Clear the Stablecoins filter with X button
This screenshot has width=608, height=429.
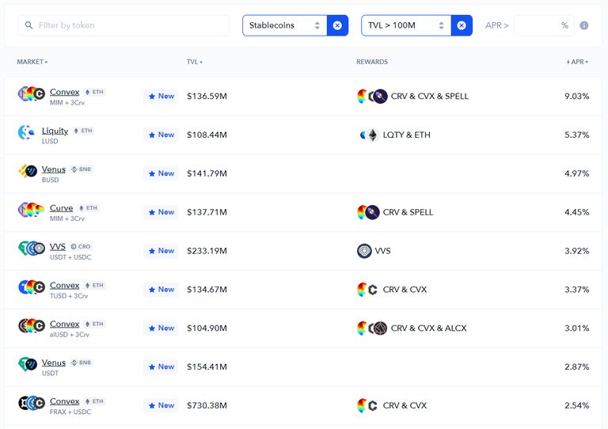click(x=337, y=25)
